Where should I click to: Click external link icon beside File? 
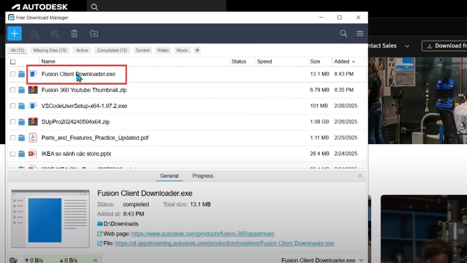(100, 244)
